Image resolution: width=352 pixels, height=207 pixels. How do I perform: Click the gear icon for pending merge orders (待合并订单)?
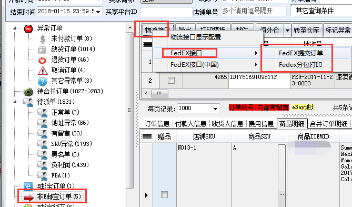pos(28,92)
